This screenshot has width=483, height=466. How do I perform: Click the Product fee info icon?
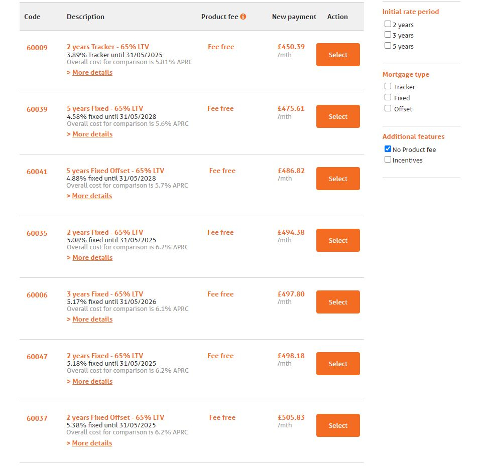pyautogui.click(x=243, y=17)
